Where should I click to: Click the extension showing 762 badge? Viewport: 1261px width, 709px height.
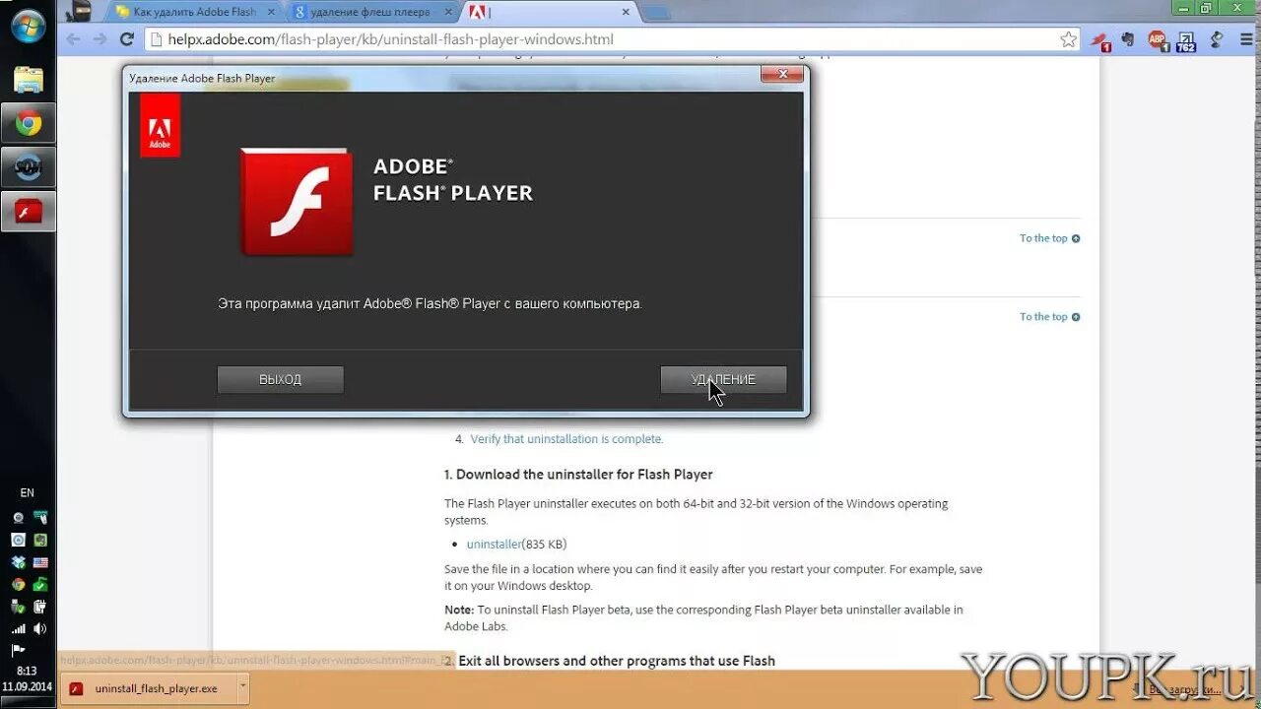coord(1185,40)
